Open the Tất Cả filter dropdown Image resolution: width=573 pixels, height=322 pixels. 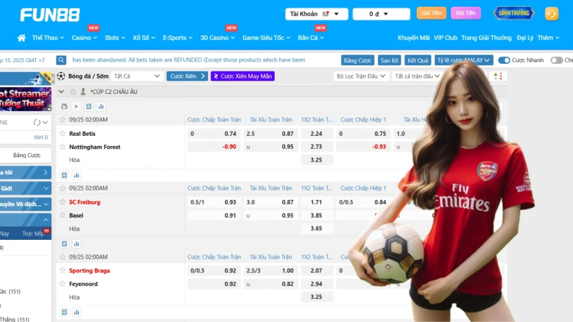click(137, 76)
